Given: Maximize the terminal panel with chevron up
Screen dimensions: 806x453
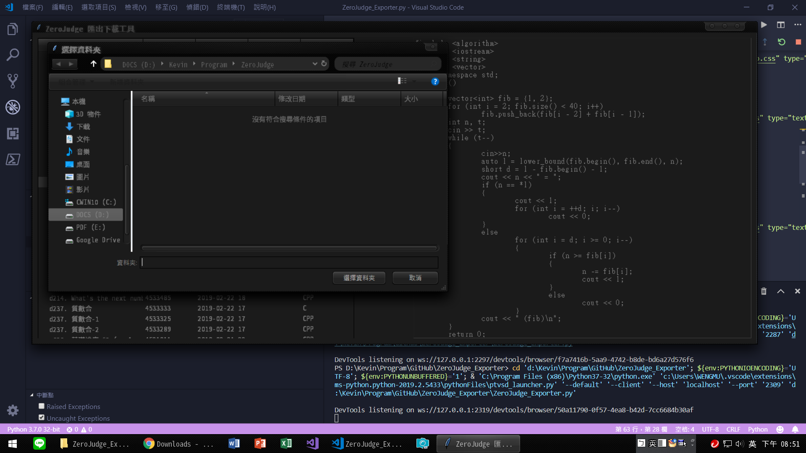Looking at the screenshot, I should click(x=780, y=291).
